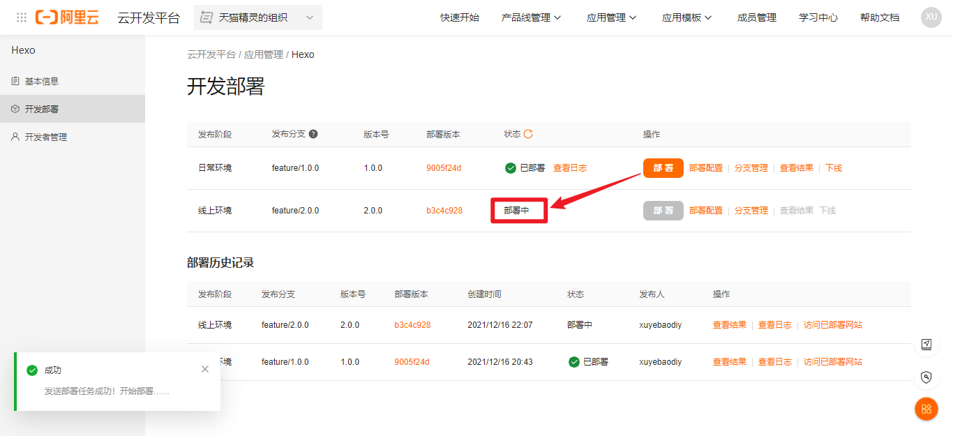
Task: Click the organization switch icon
Action: click(x=207, y=17)
